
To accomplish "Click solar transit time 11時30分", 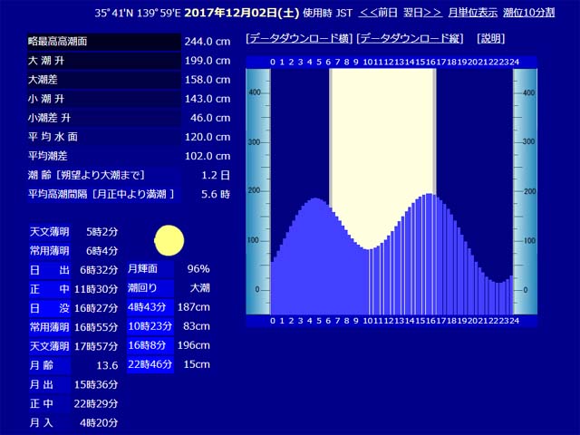I will (x=96, y=289).
